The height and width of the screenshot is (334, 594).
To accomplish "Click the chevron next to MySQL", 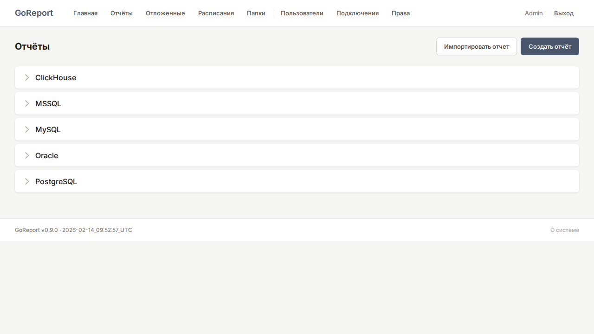I will coord(27,129).
